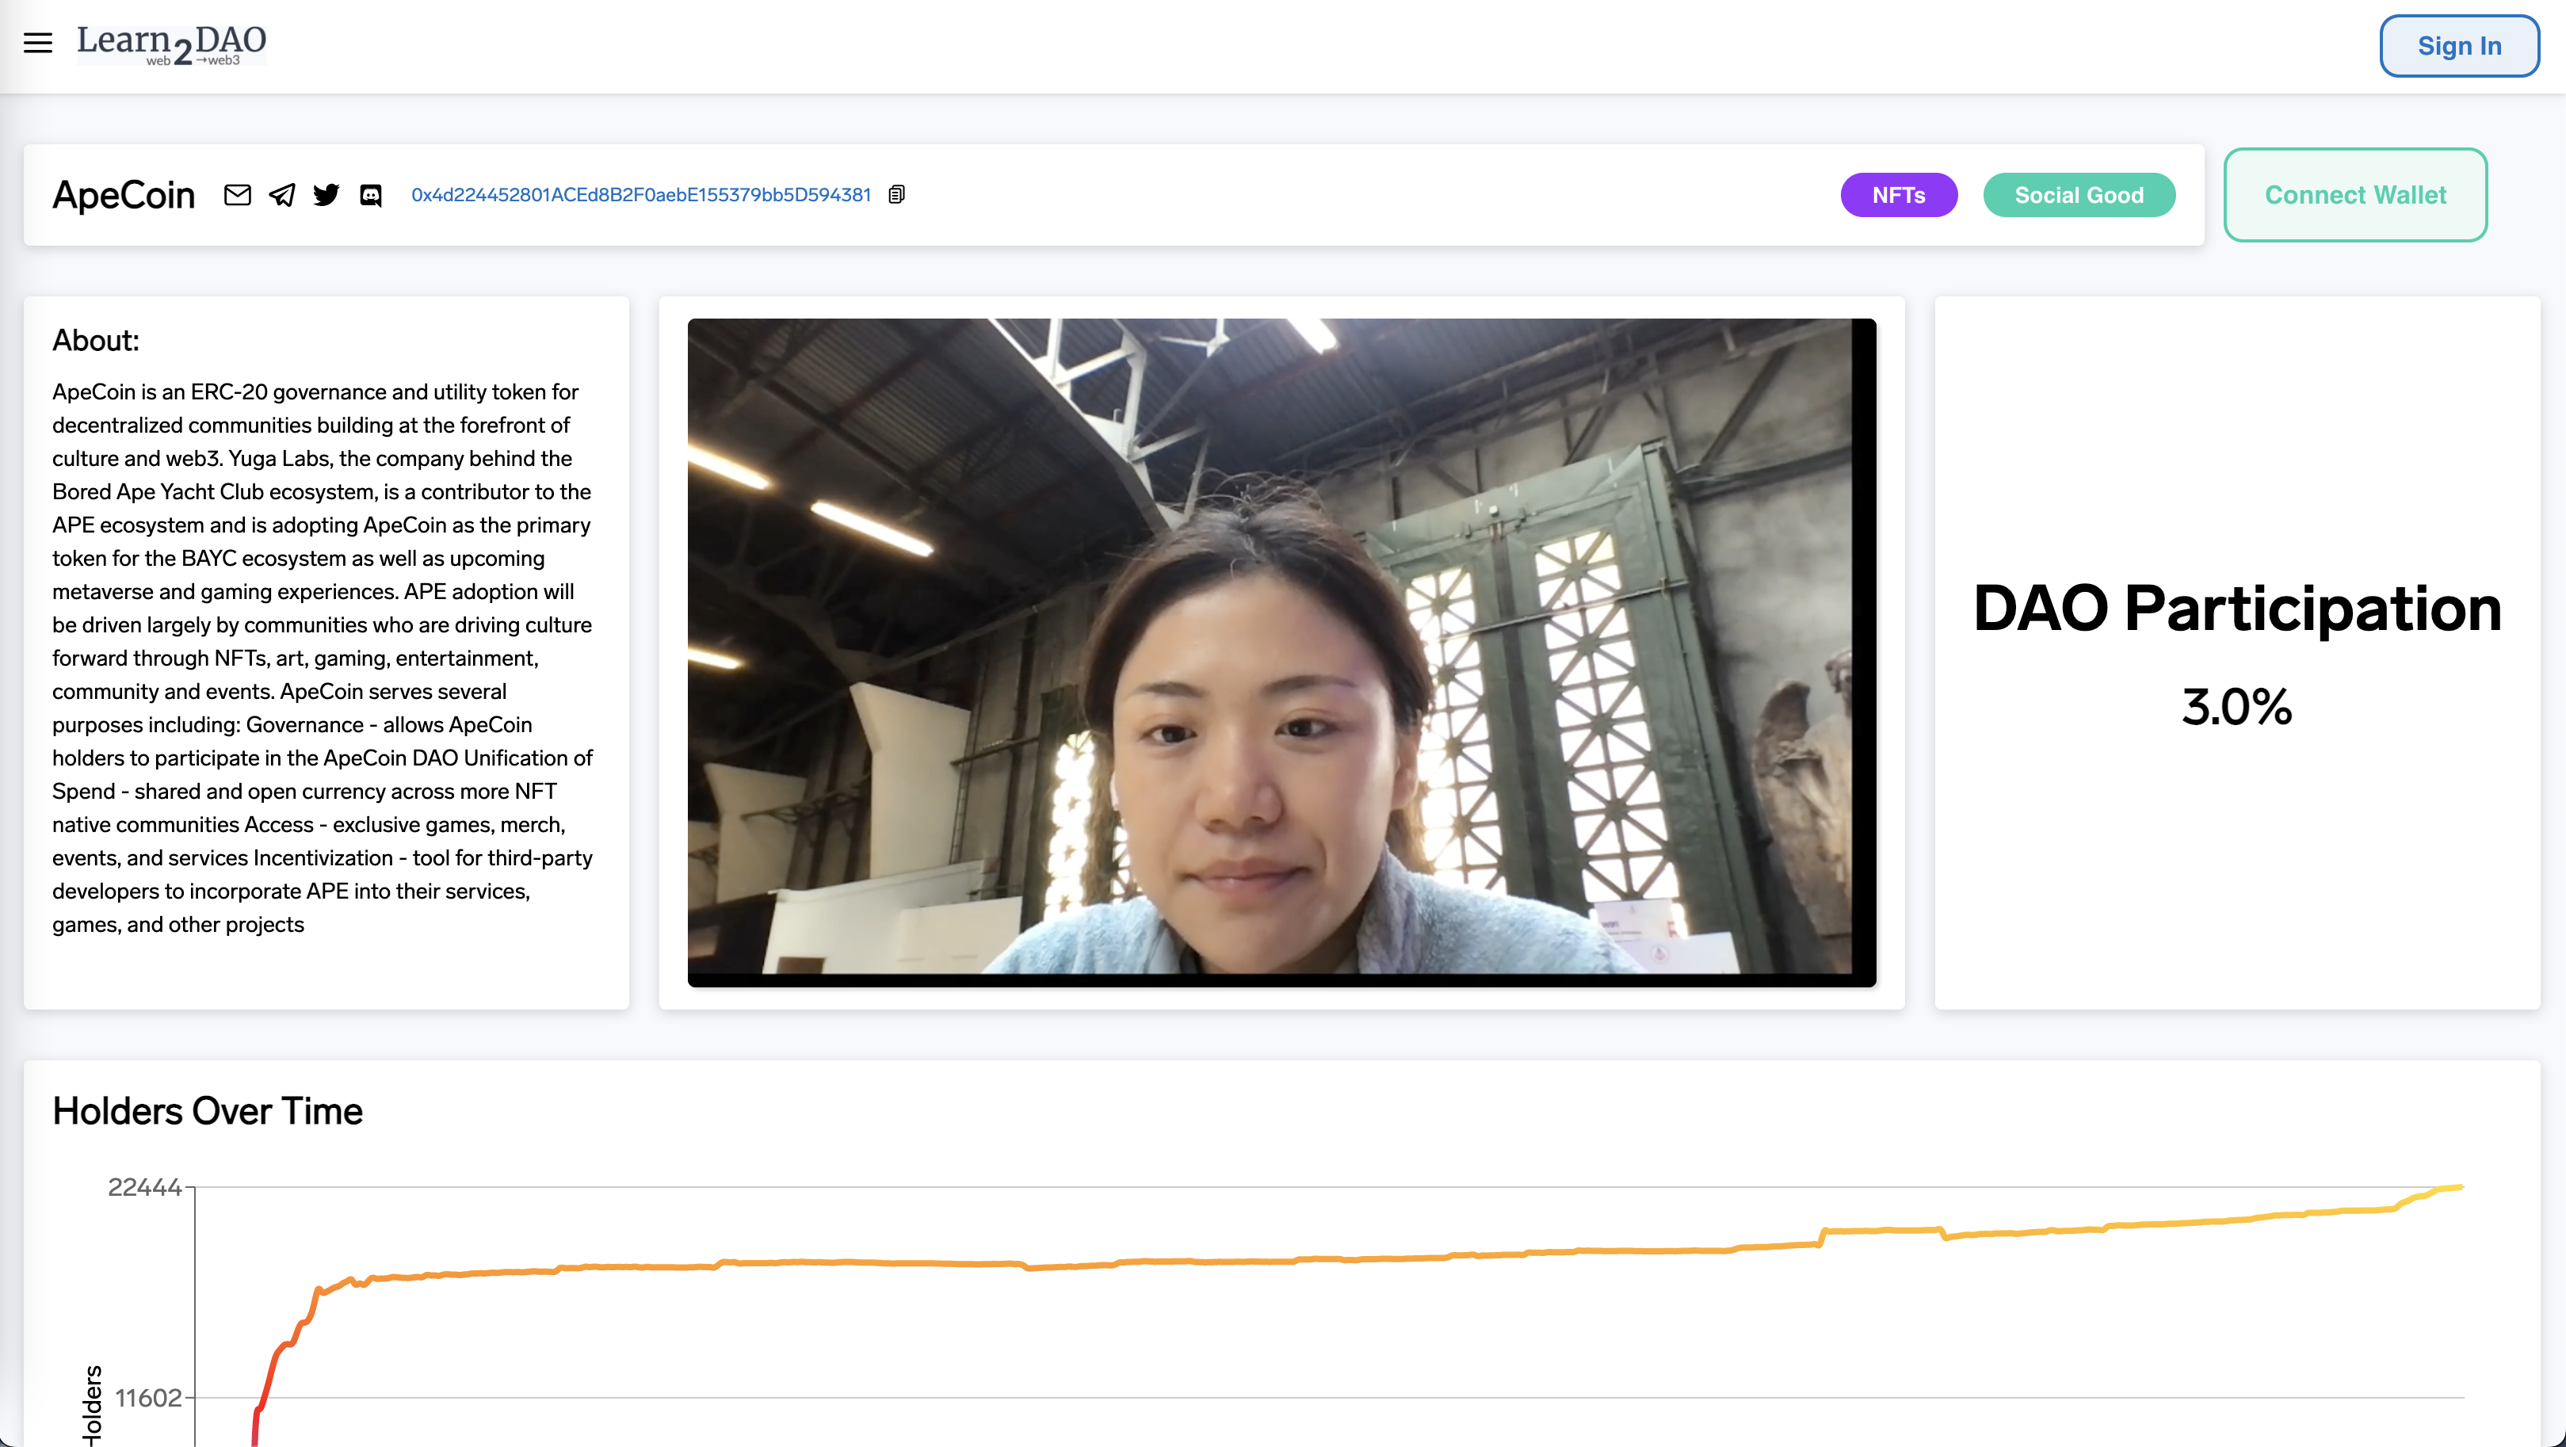Click the Holders Over Time heading
Viewport: 2566px width, 1447px height.
(x=207, y=1111)
